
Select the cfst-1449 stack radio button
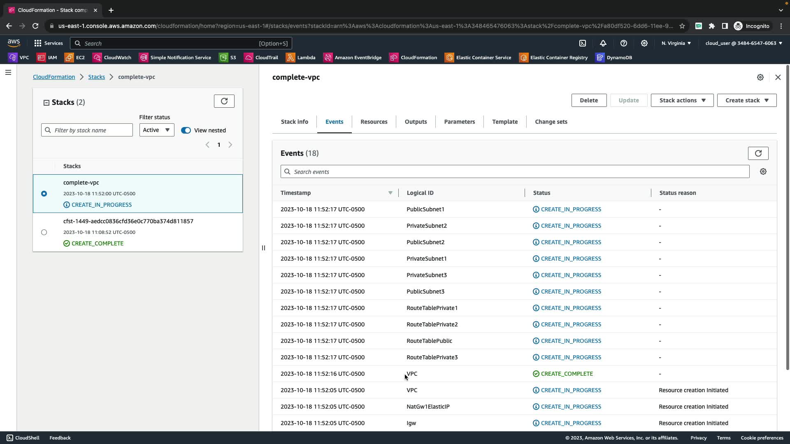pos(44,232)
